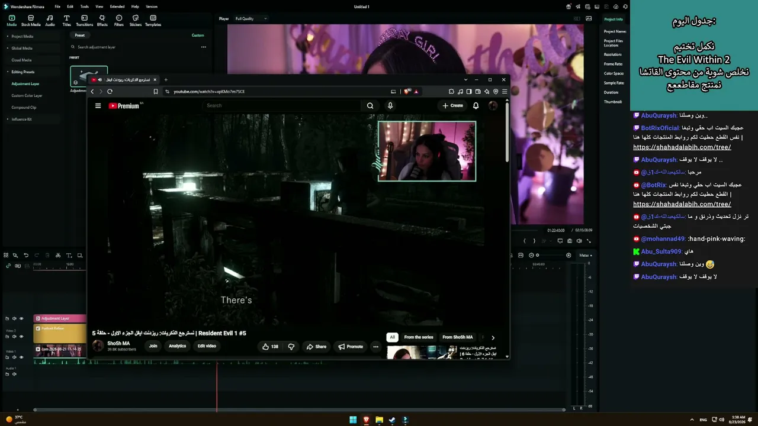Screen dimensions: 758x426
Task: Click the YouTube page vertical scrollbar
Action: point(507,132)
